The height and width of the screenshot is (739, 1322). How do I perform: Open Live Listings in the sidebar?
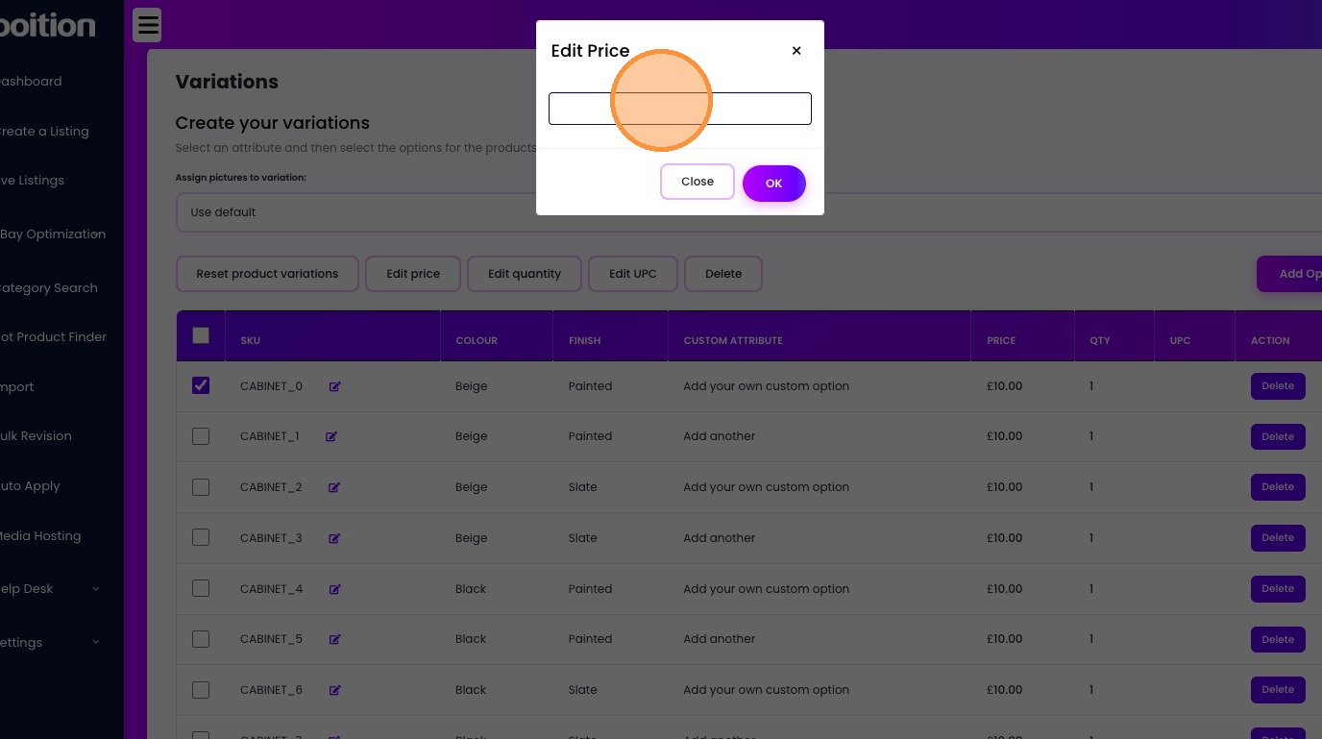(x=32, y=181)
